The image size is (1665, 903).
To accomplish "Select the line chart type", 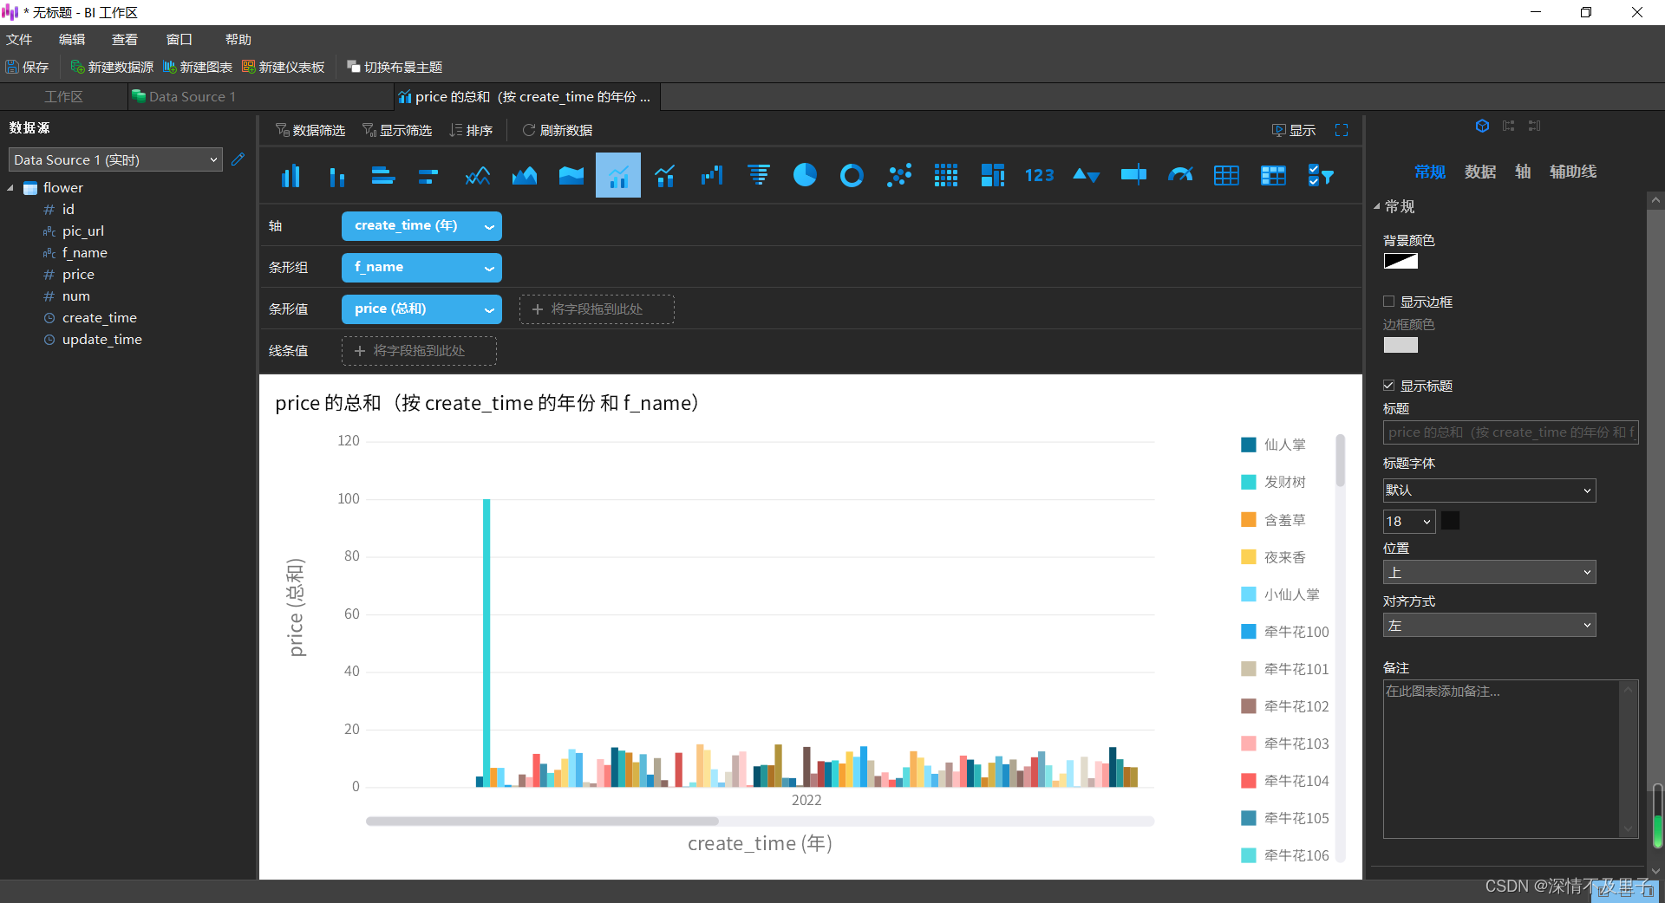I will [478, 176].
